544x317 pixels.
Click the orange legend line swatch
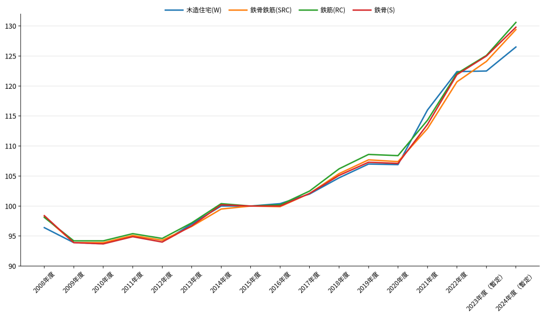click(238, 10)
